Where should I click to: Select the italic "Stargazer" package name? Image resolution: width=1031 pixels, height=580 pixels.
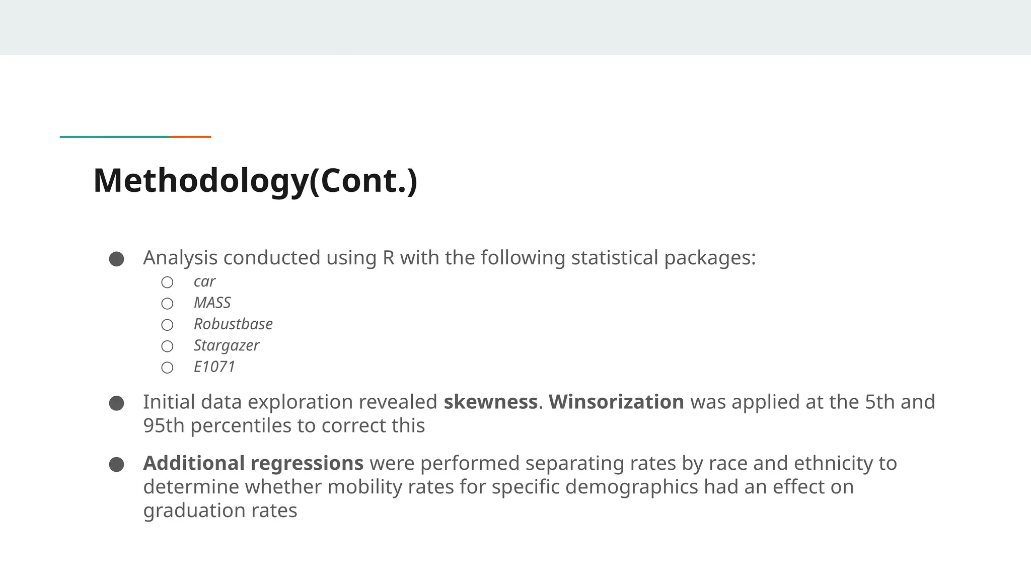click(x=226, y=345)
